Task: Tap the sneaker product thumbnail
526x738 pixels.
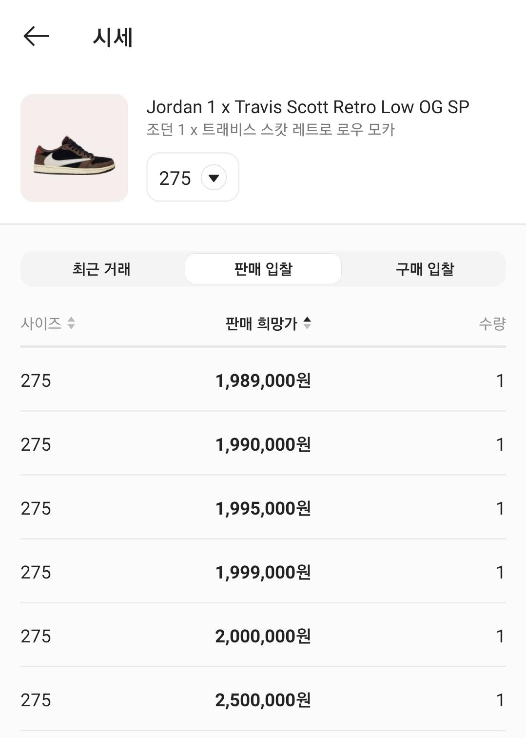Action: pyautogui.click(x=74, y=148)
